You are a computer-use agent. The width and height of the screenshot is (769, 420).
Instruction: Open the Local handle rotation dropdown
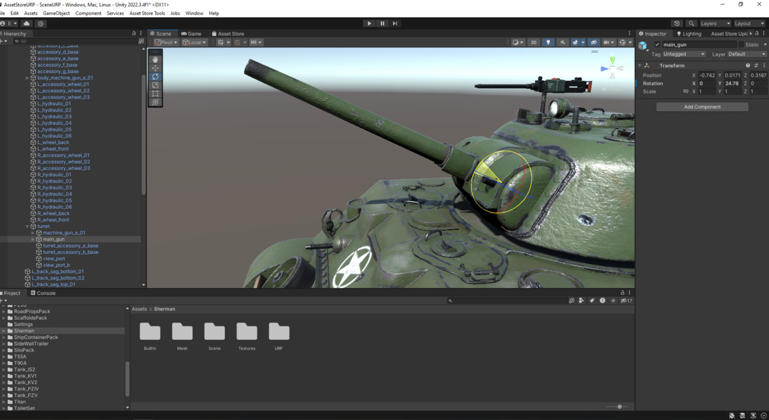click(194, 42)
